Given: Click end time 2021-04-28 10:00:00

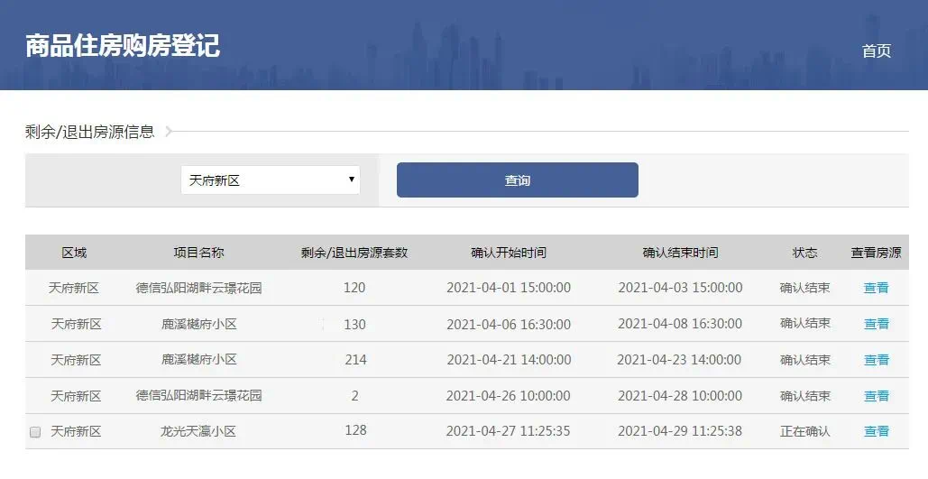Looking at the screenshot, I should coord(680,396).
